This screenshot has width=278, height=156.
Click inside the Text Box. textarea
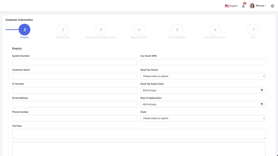[139, 134]
